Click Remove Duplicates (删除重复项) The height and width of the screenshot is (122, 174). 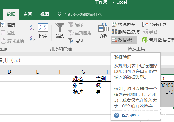[126, 32]
